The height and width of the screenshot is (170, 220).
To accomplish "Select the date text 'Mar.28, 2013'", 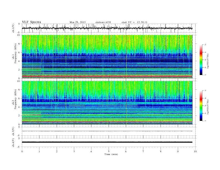I will pos(77,22).
